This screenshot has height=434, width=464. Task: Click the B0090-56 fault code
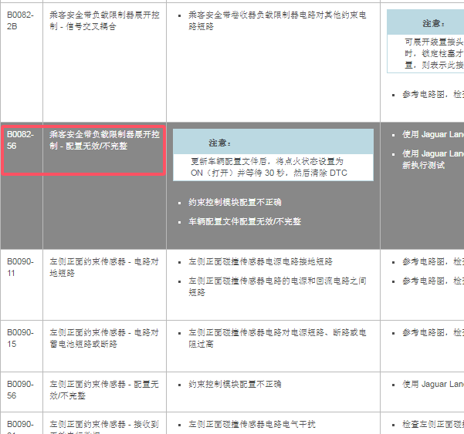click(20, 390)
